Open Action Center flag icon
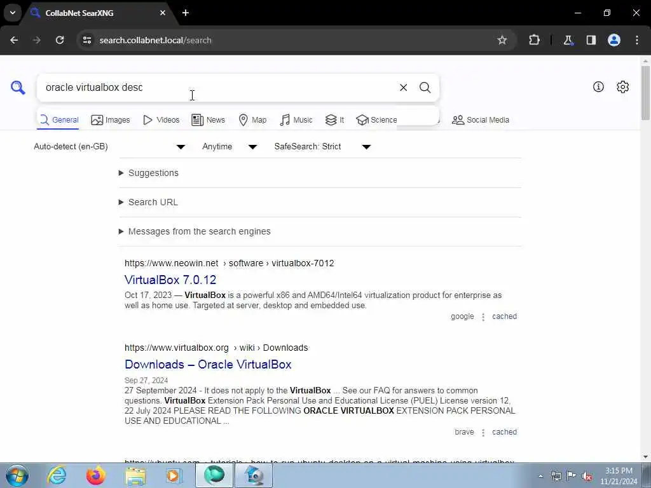Viewport: 651px width, 488px height. point(572,476)
